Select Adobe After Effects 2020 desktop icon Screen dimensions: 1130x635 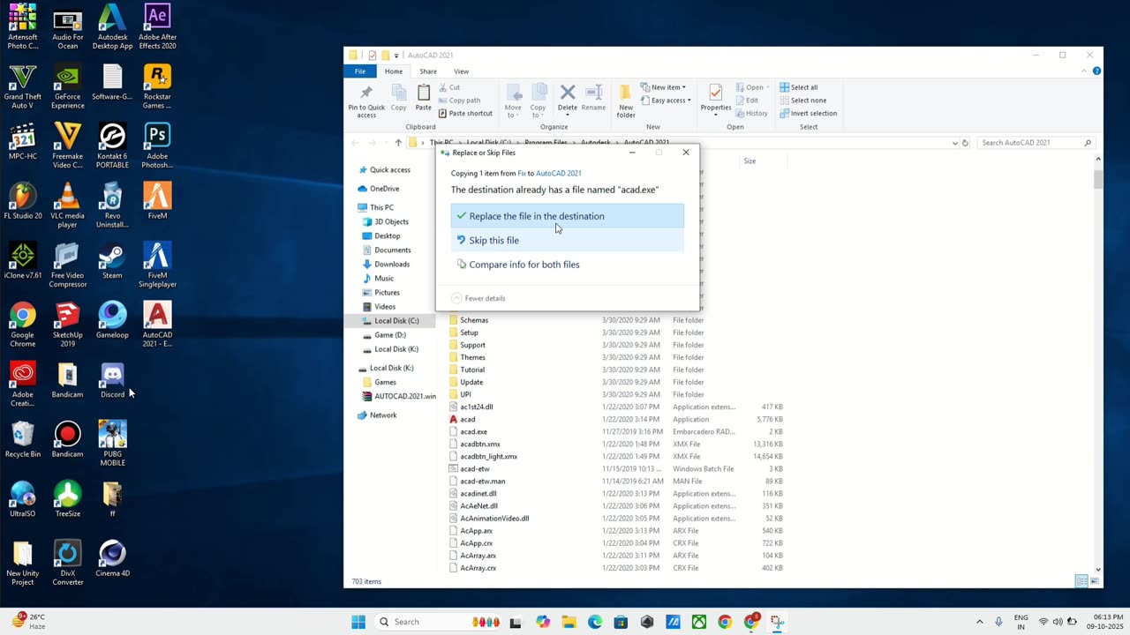coord(157,26)
